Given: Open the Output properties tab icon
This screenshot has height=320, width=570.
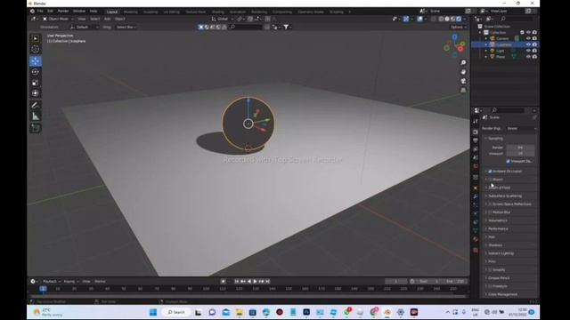Looking at the screenshot, I should (476, 140).
